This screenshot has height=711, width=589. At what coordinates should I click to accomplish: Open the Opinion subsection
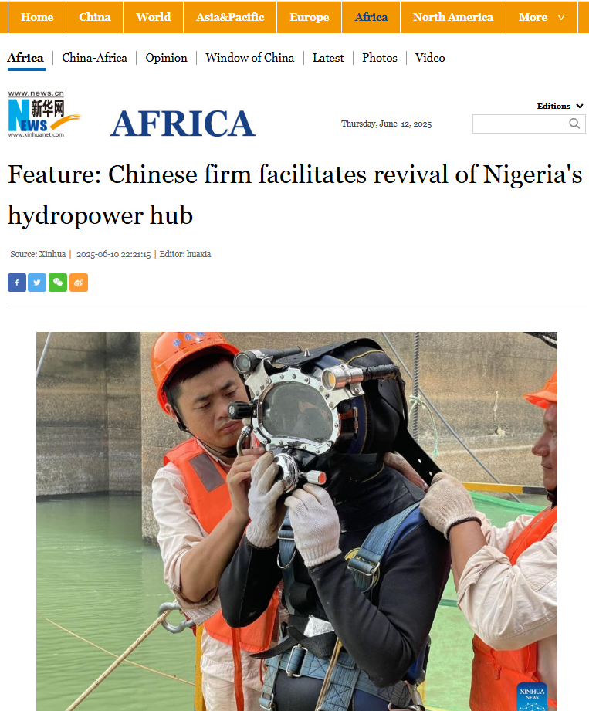[167, 58]
